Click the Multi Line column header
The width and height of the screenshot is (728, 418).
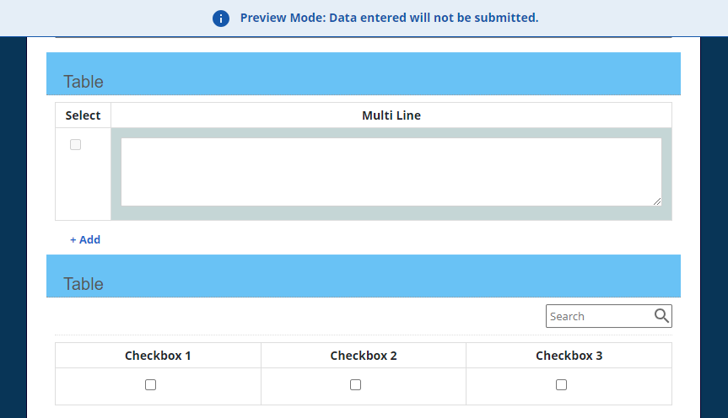[x=391, y=115]
